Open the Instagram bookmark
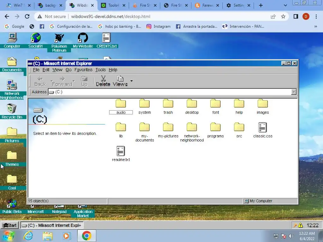Screen dimensions: 323x242 click(159, 26)
